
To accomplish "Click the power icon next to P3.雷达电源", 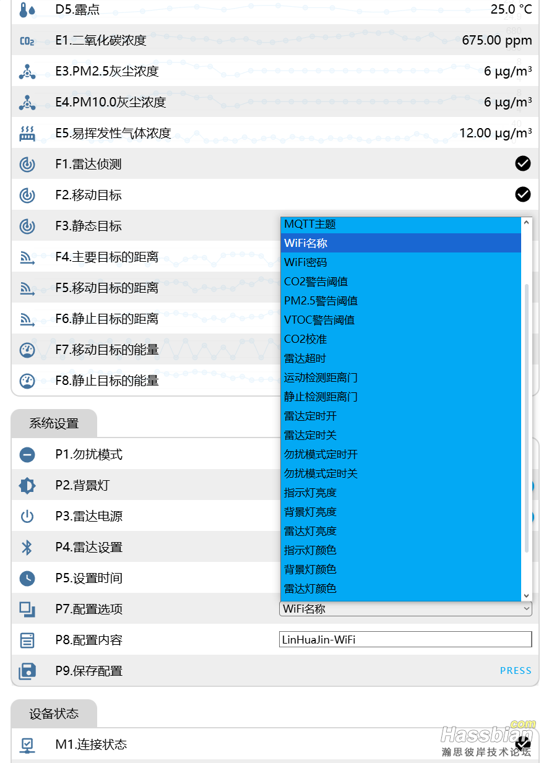I will [x=27, y=516].
